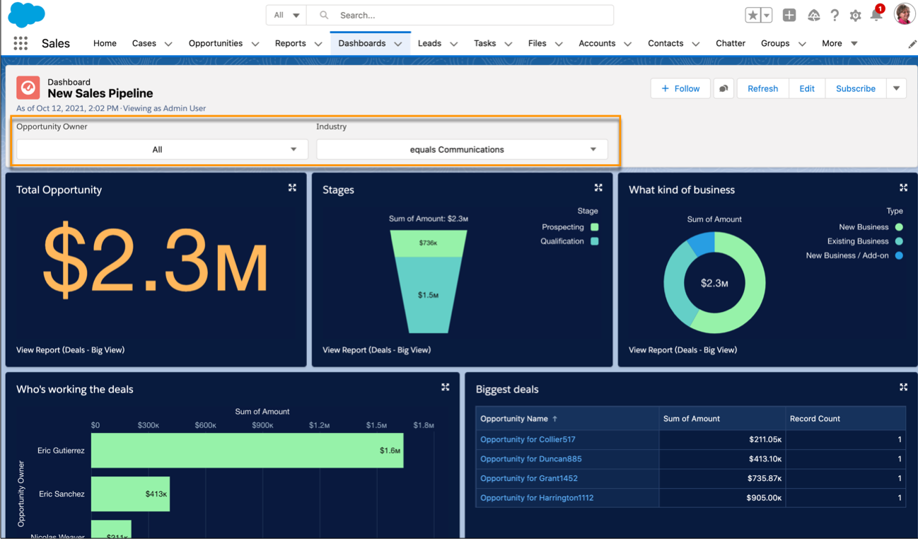Switch to the Reports tab
Viewport: 918px width, 539px height.
pyautogui.click(x=290, y=43)
